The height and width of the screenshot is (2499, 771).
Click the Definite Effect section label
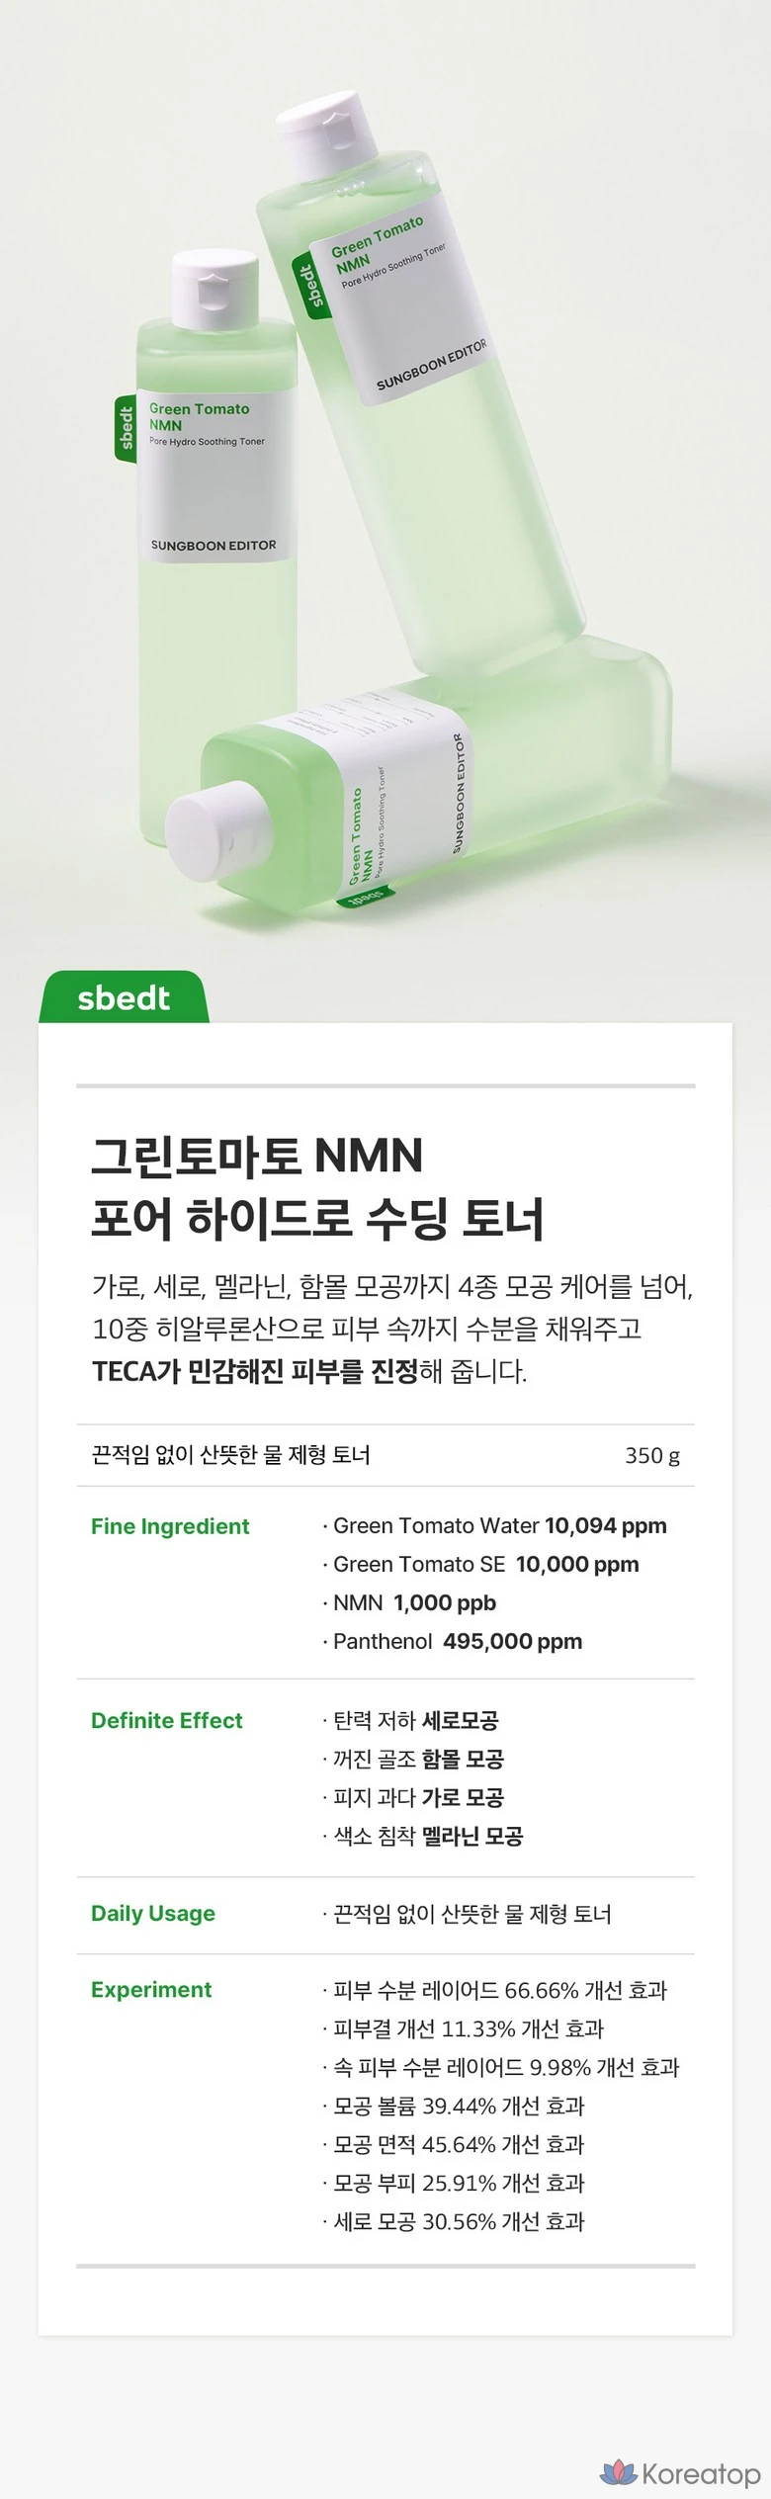[166, 1720]
